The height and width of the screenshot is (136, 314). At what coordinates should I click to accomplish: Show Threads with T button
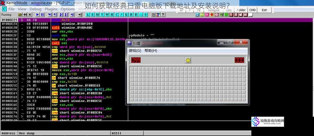coord(102,15)
